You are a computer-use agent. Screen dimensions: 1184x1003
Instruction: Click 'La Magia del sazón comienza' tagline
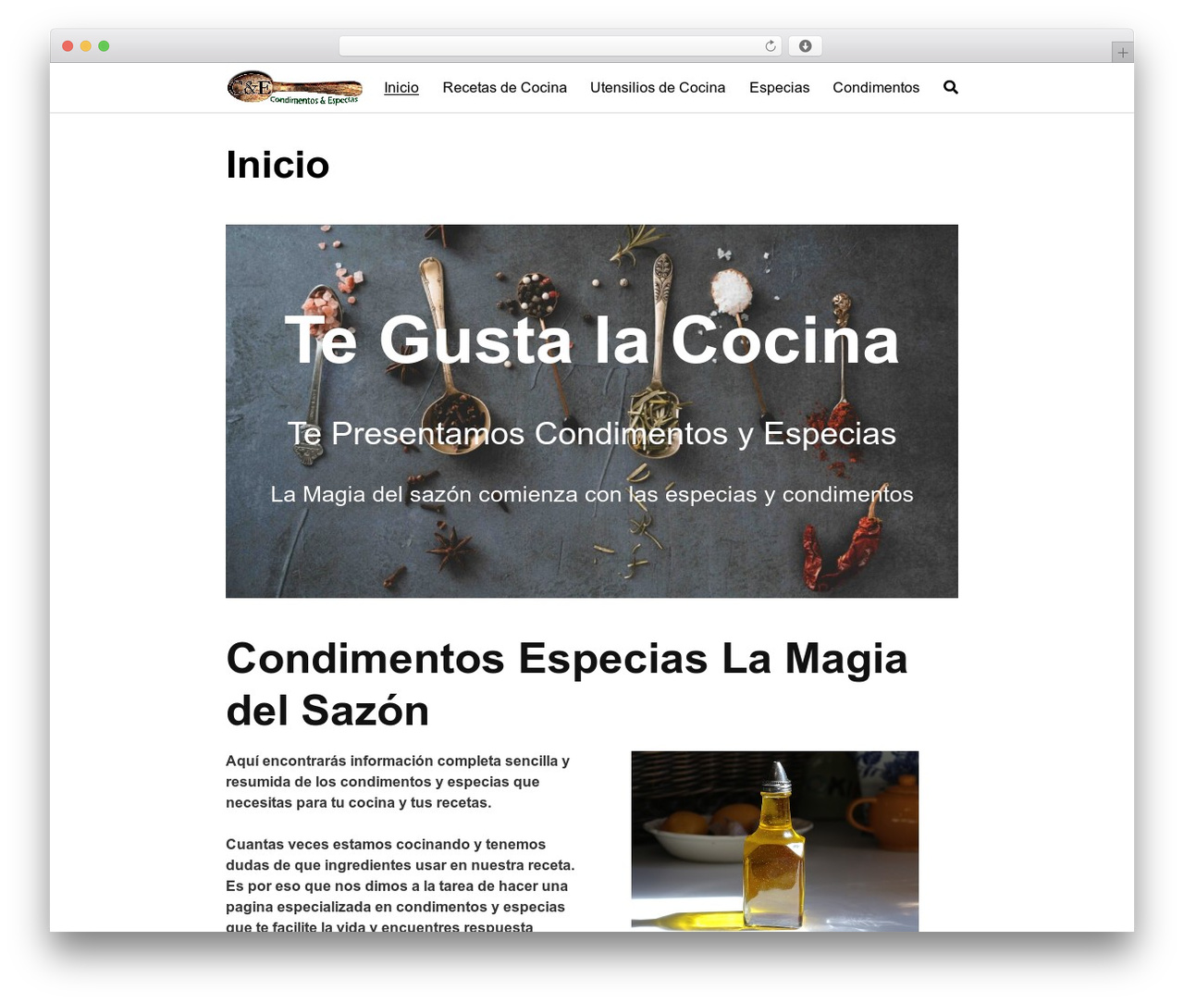pyautogui.click(x=592, y=494)
